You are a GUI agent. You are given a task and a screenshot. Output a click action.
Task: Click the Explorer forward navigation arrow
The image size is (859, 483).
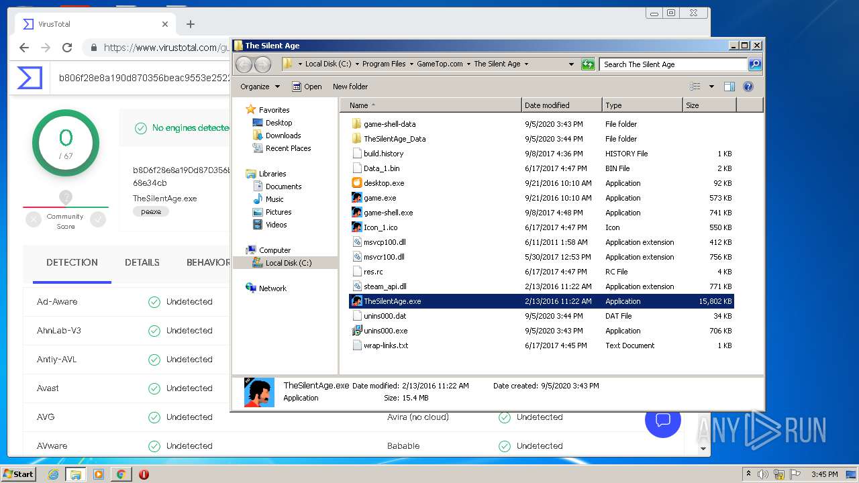pyautogui.click(x=262, y=64)
